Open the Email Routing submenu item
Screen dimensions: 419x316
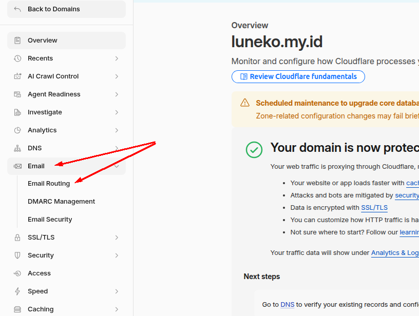pyautogui.click(x=49, y=184)
